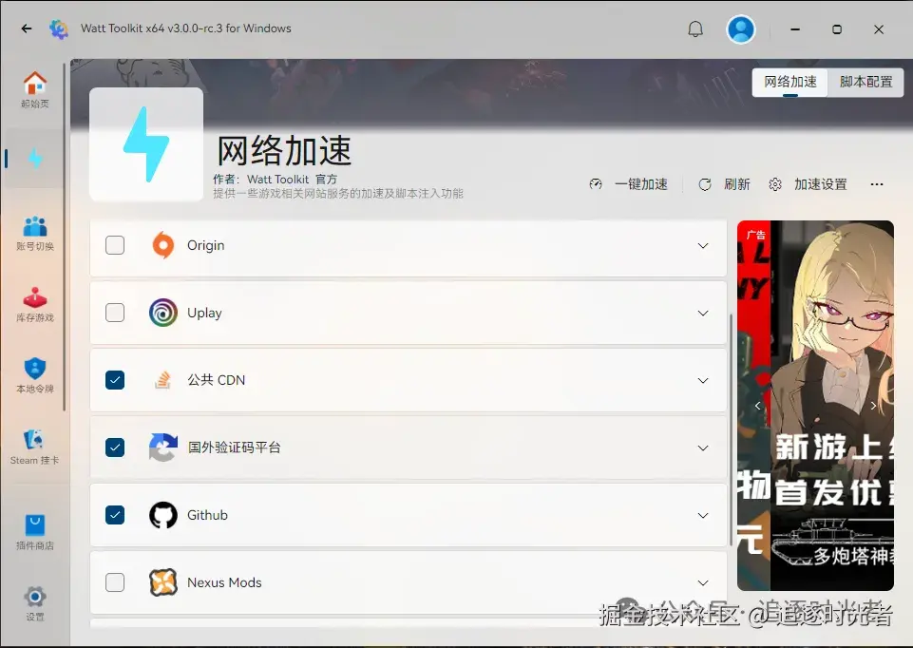Open the 插件商店 plugin store icon
The image size is (913, 648).
click(x=35, y=523)
